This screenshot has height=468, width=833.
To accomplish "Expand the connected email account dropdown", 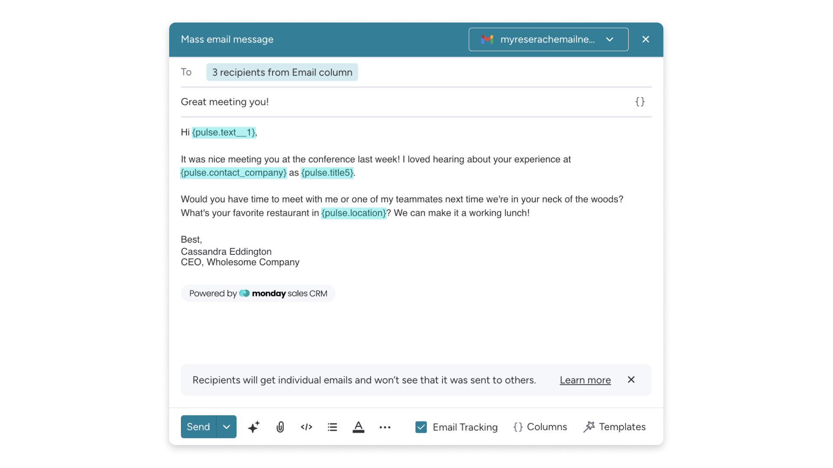I will tap(610, 39).
